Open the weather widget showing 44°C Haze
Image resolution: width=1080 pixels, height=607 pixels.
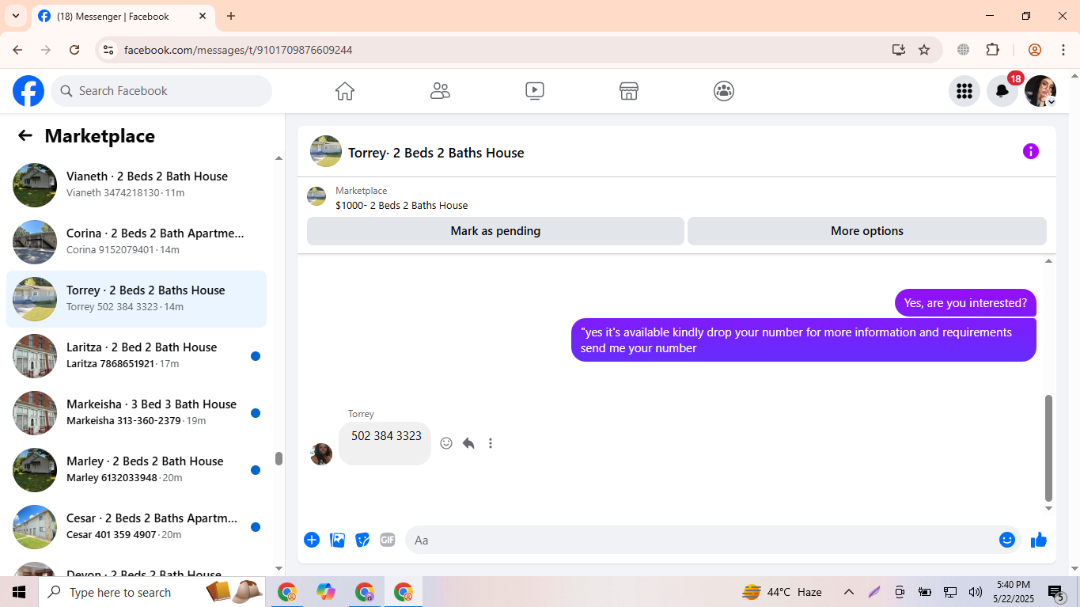(782, 592)
